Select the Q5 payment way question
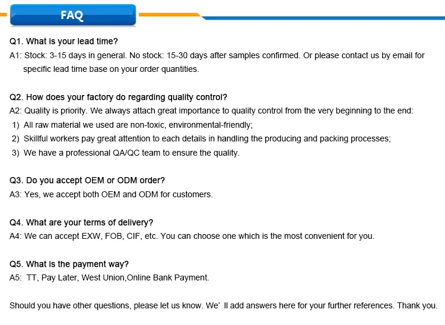Viewport: 445px width, 325px height. tap(69, 264)
